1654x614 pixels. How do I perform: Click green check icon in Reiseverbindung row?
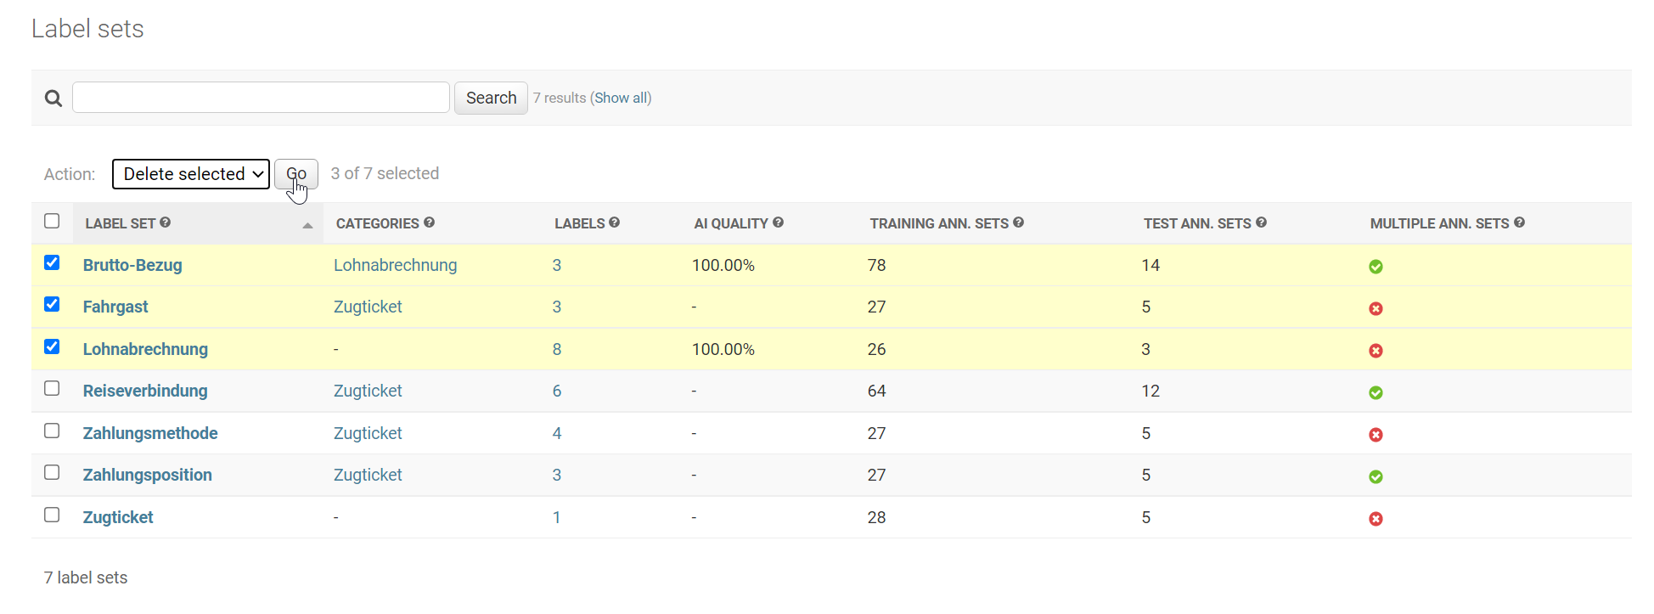(x=1376, y=392)
